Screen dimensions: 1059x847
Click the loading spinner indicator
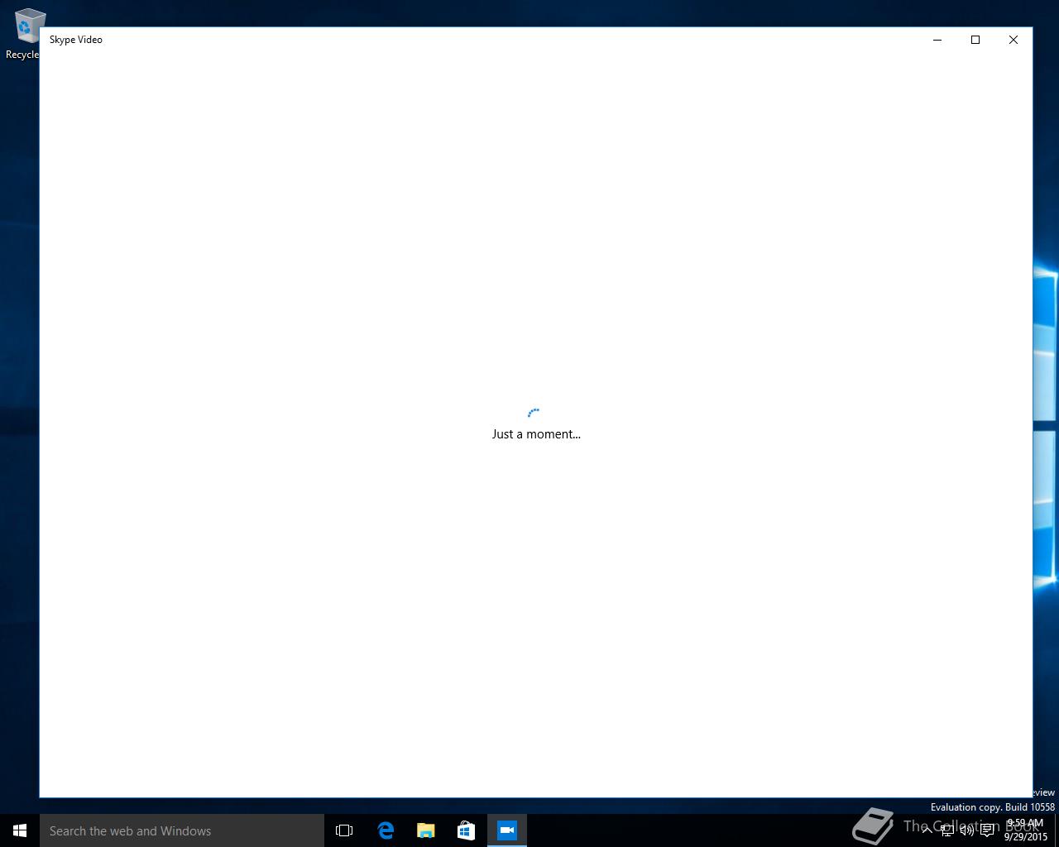tap(534, 413)
